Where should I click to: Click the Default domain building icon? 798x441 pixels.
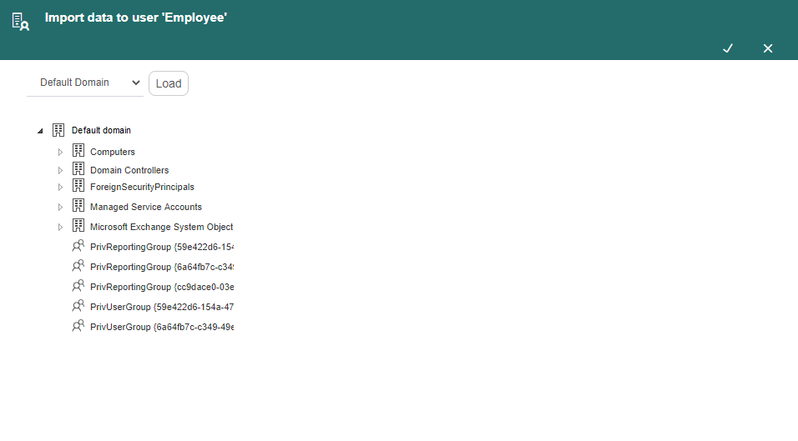click(58, 130)
